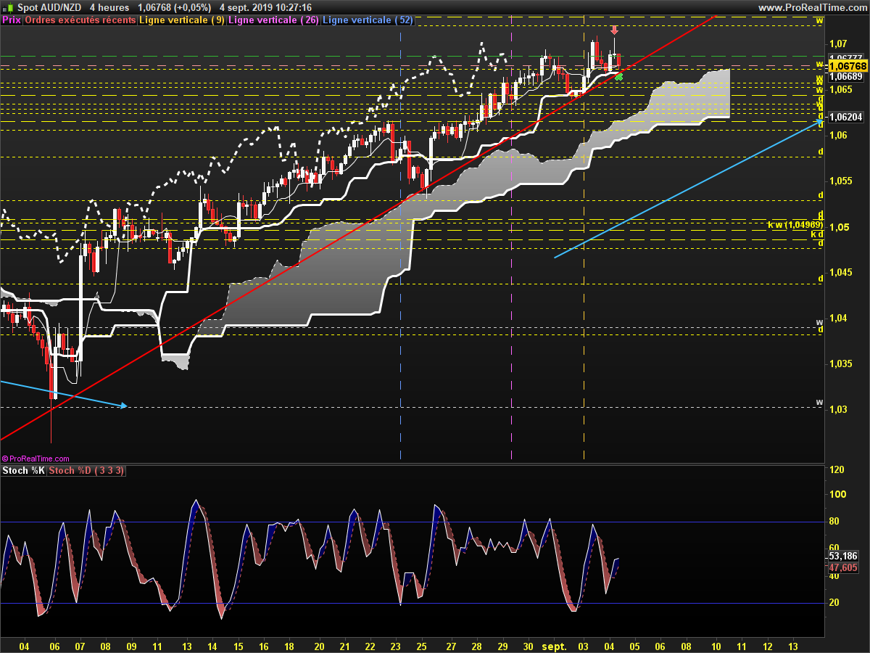Select the Ligne verticale (9) label

coord(182,20)
